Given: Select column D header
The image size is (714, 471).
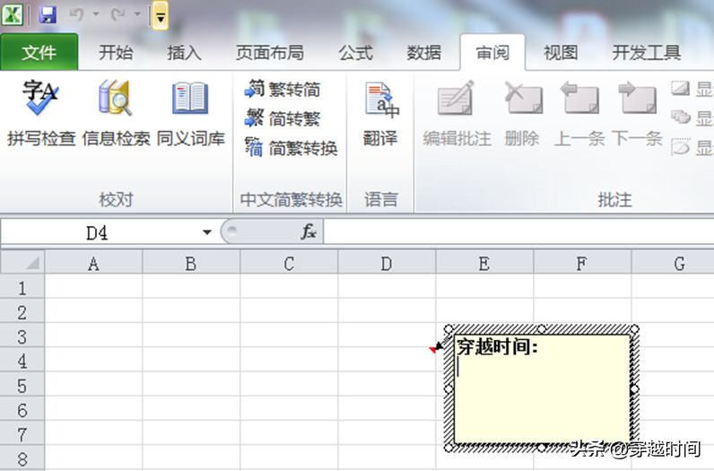Looking at the screenshot, I should pyautogui.click(x=387, y=263).
